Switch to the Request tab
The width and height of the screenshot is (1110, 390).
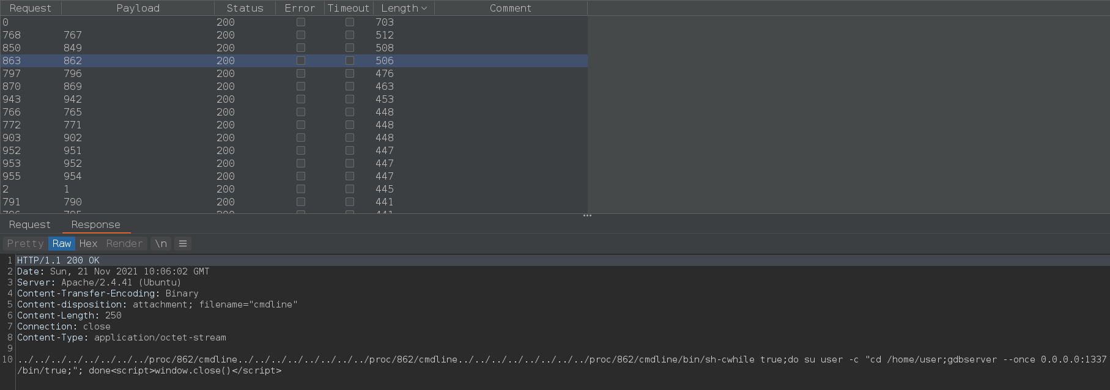[x=29, y=224]
